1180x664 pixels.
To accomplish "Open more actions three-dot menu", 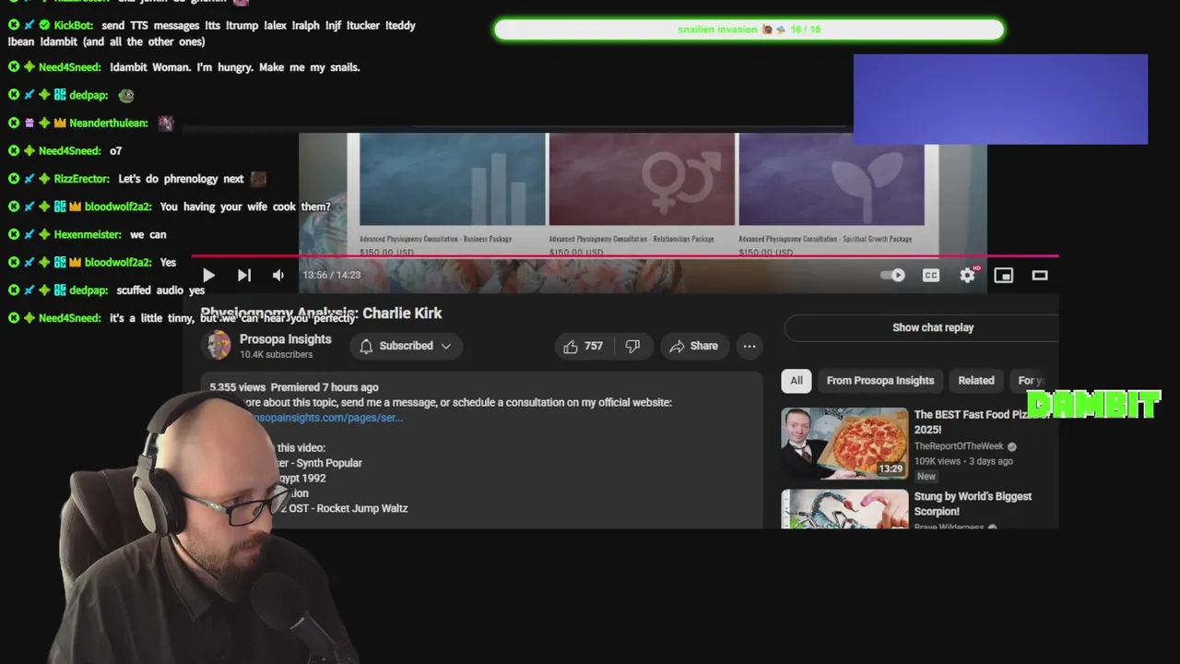I will coord(749,346).
